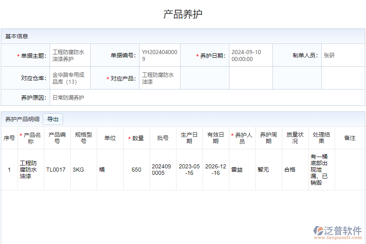Click the 产品名称 column header

coord(31,138)
